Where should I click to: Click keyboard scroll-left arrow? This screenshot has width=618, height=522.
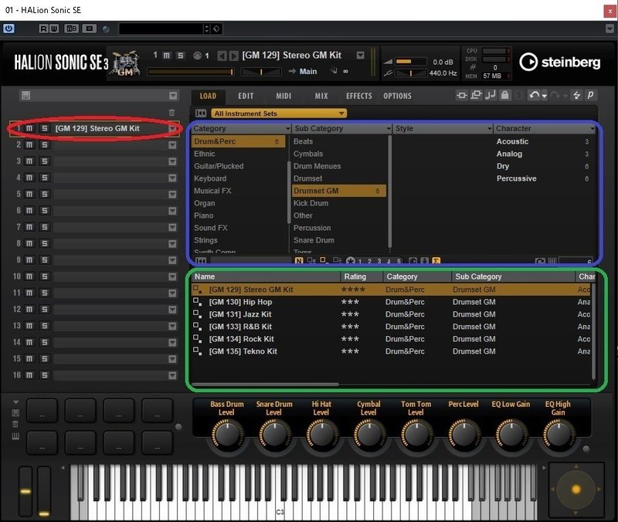63,468
